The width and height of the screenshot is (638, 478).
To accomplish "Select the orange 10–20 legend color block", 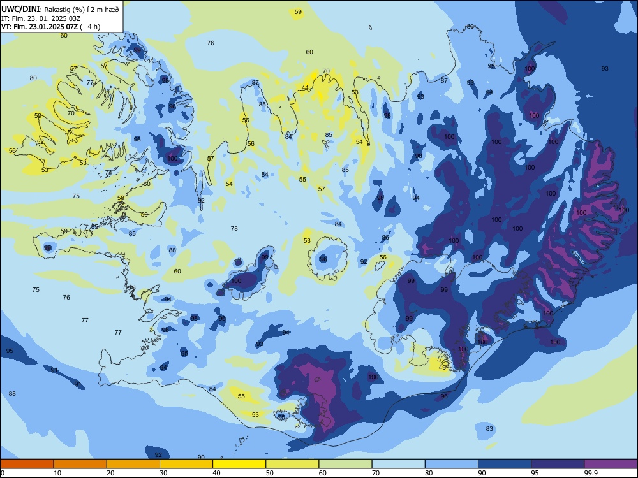I will pyautogui.click(x=80, y=464).
